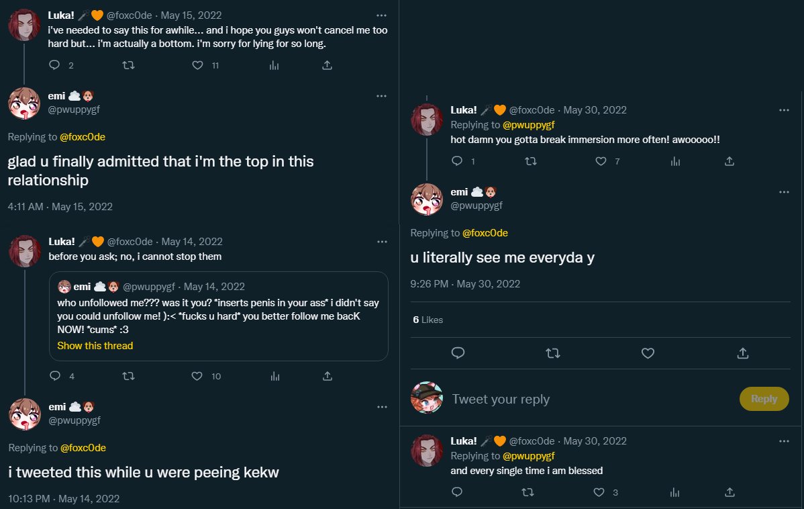Reply to Luka's 'i am blessed' tweet
804x509 pixels.
tap(457, 492)
